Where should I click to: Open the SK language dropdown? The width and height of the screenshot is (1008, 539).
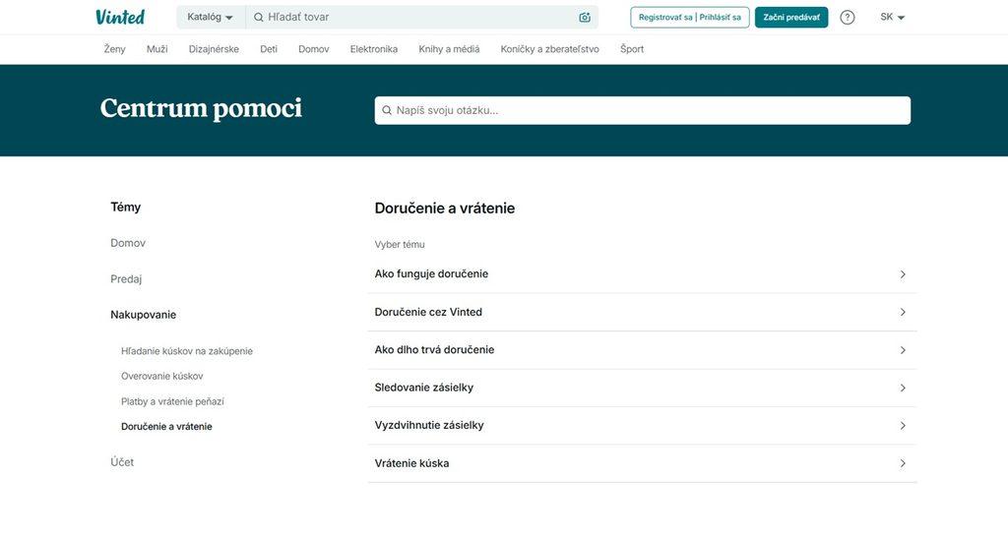(x=892, y=18)
